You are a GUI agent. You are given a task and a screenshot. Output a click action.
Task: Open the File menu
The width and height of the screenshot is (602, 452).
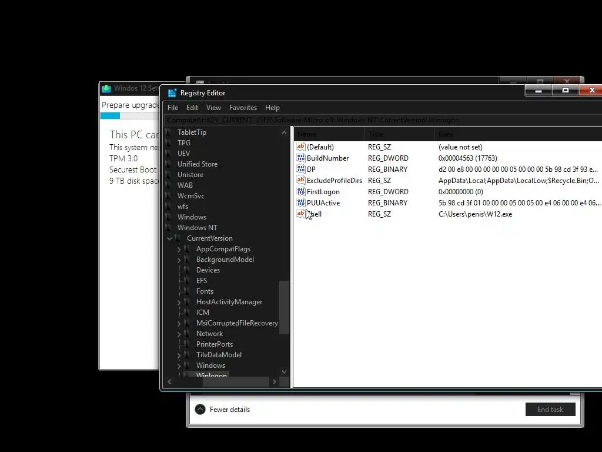(173, 108)
